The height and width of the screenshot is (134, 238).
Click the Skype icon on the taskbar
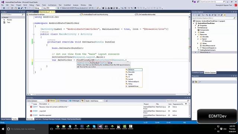(x=94, y=127)
